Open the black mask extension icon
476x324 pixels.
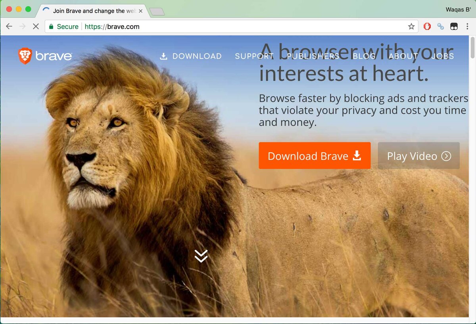click(x=454, y=27)
